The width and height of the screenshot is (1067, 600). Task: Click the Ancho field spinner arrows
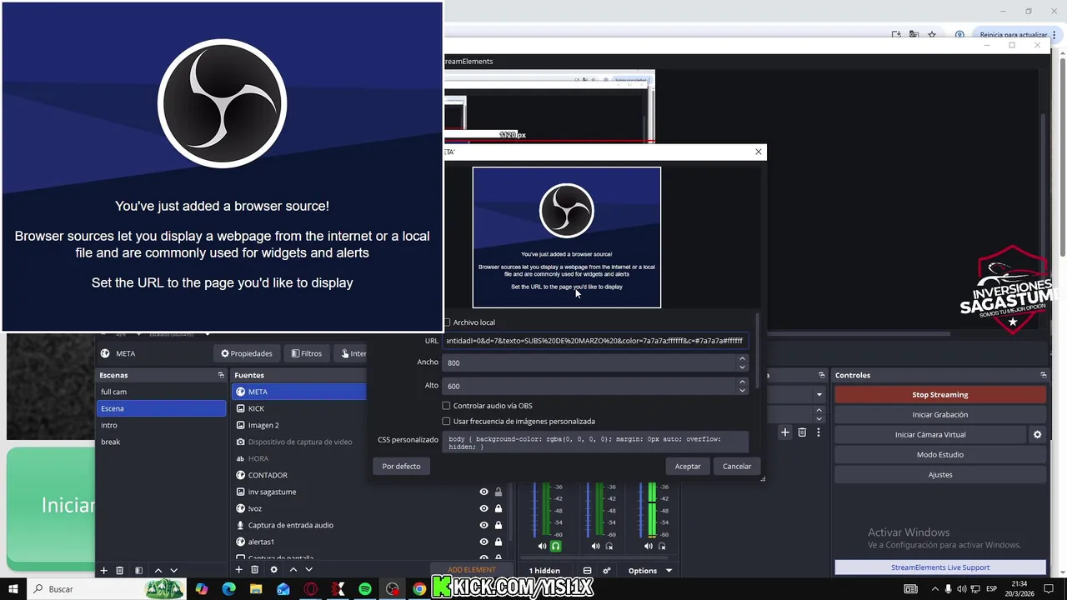(x=742, y=362)
